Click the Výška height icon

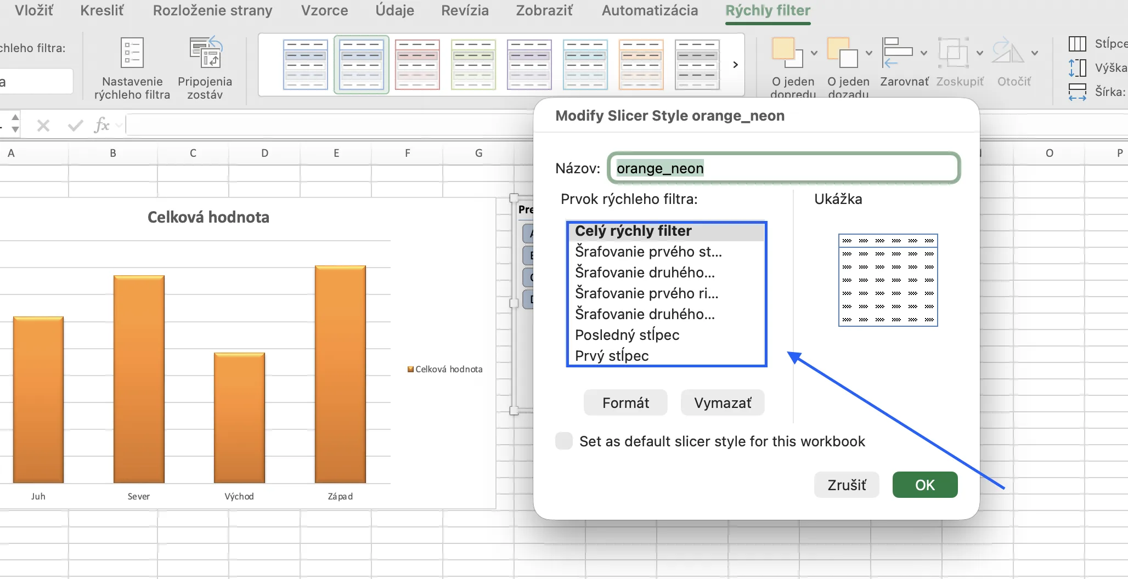[1078, 68]
